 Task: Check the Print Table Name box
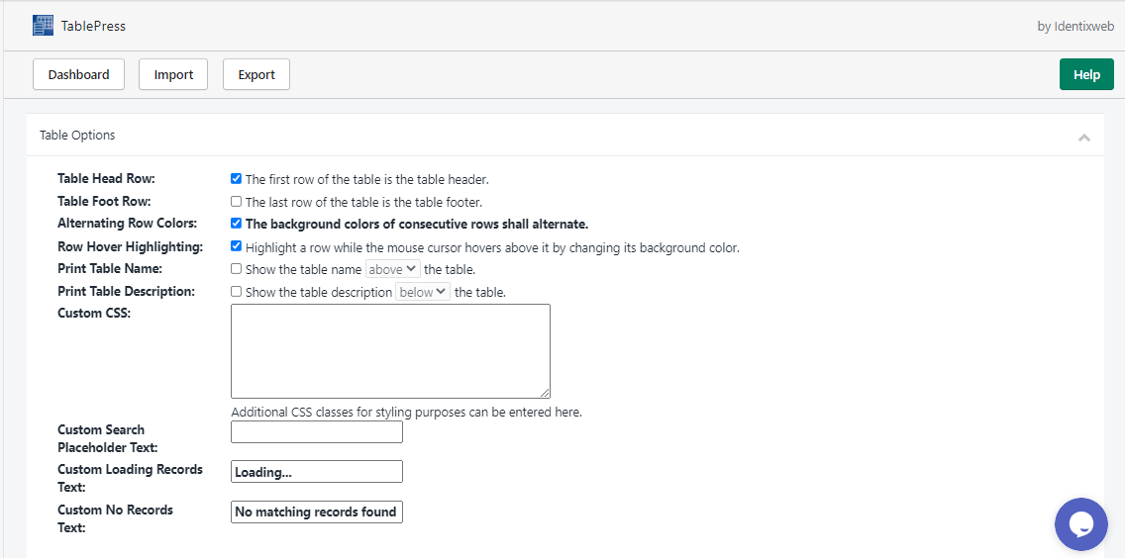pos(236,269)
